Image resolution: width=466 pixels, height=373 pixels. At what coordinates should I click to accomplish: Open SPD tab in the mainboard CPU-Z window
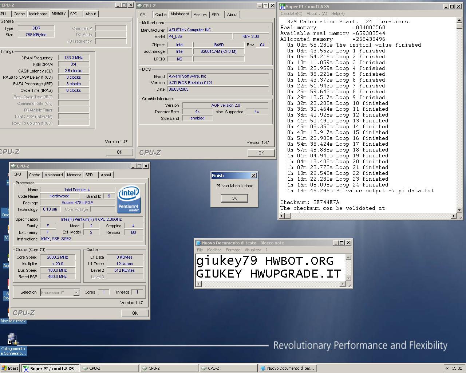(x=216, y=15)
